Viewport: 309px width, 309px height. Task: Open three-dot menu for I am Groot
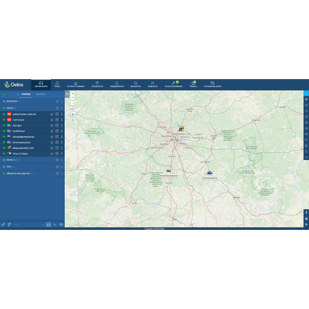[62, 120]
